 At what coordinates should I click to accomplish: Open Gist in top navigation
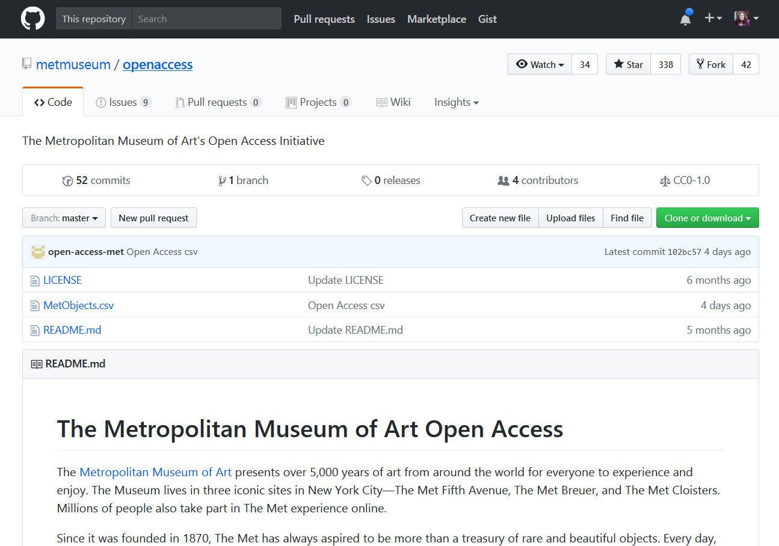(487, 19)
